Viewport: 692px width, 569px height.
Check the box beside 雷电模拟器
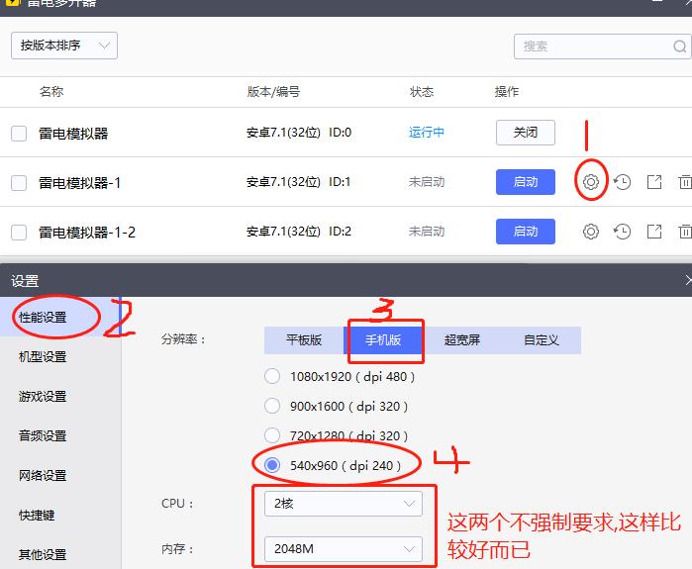pyautogui.click(x=19, y=134)
